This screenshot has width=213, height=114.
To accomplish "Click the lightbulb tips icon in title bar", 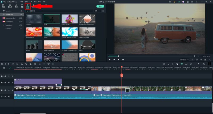I will tap(174, 2).
